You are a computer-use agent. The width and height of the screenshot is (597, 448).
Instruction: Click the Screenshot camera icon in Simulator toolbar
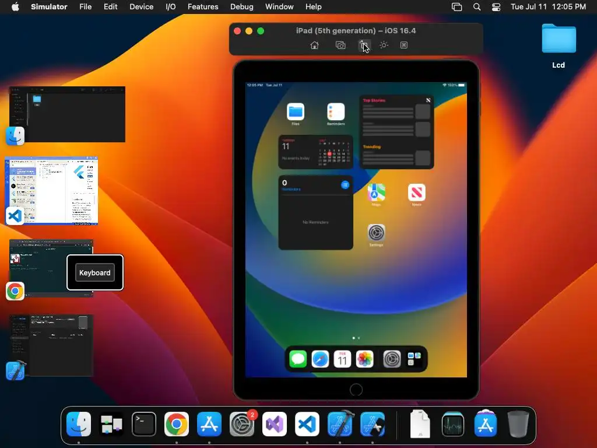click(x=340, y=45)
